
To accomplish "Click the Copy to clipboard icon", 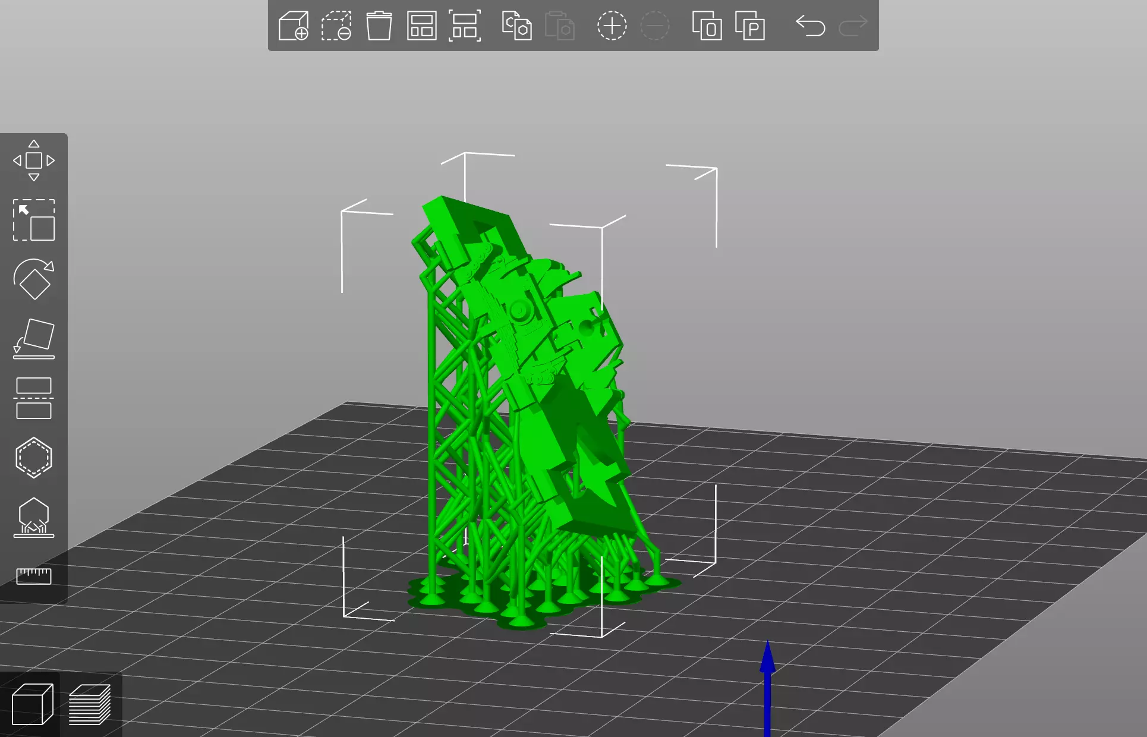I will pyautogui.click(x=516, y=26).
